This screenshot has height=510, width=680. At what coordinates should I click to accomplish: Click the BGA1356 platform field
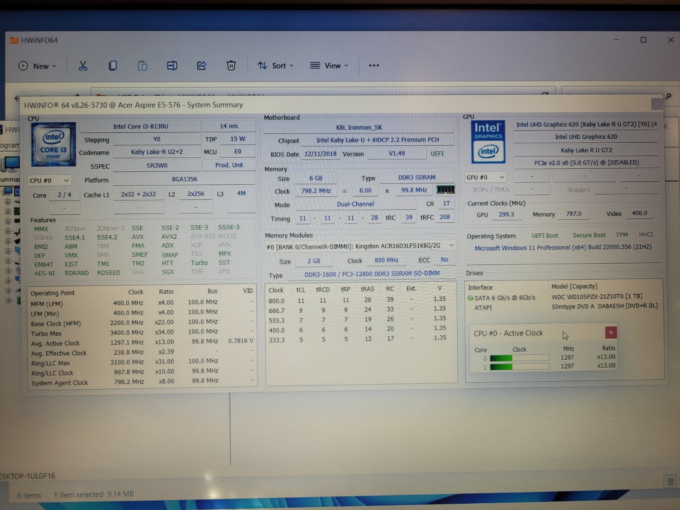pyautogui.click(x=184, y=179)
